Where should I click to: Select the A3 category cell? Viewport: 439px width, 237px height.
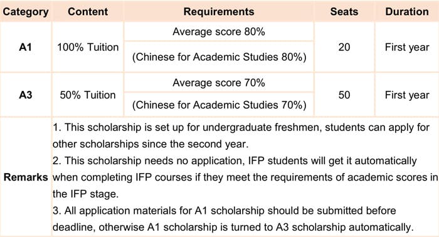26,95
